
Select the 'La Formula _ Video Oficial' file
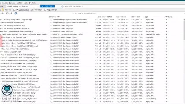[x=24, y=34]
